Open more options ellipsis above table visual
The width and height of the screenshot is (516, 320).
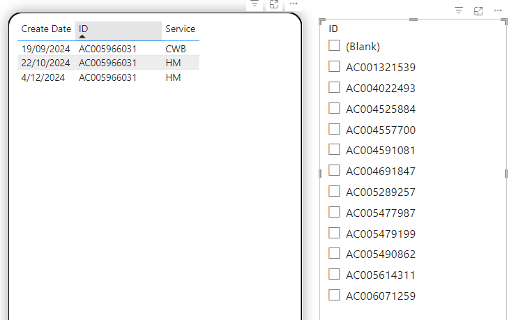(294, 4)
